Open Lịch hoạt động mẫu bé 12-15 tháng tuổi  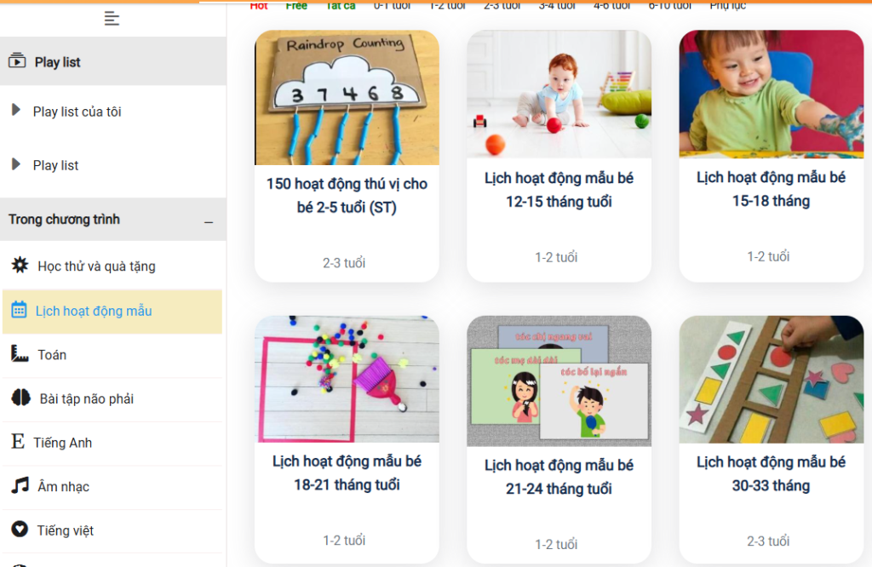click(x=559, y=190)
